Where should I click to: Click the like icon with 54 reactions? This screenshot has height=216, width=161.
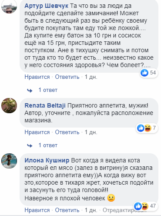click(x=144, y=73)
